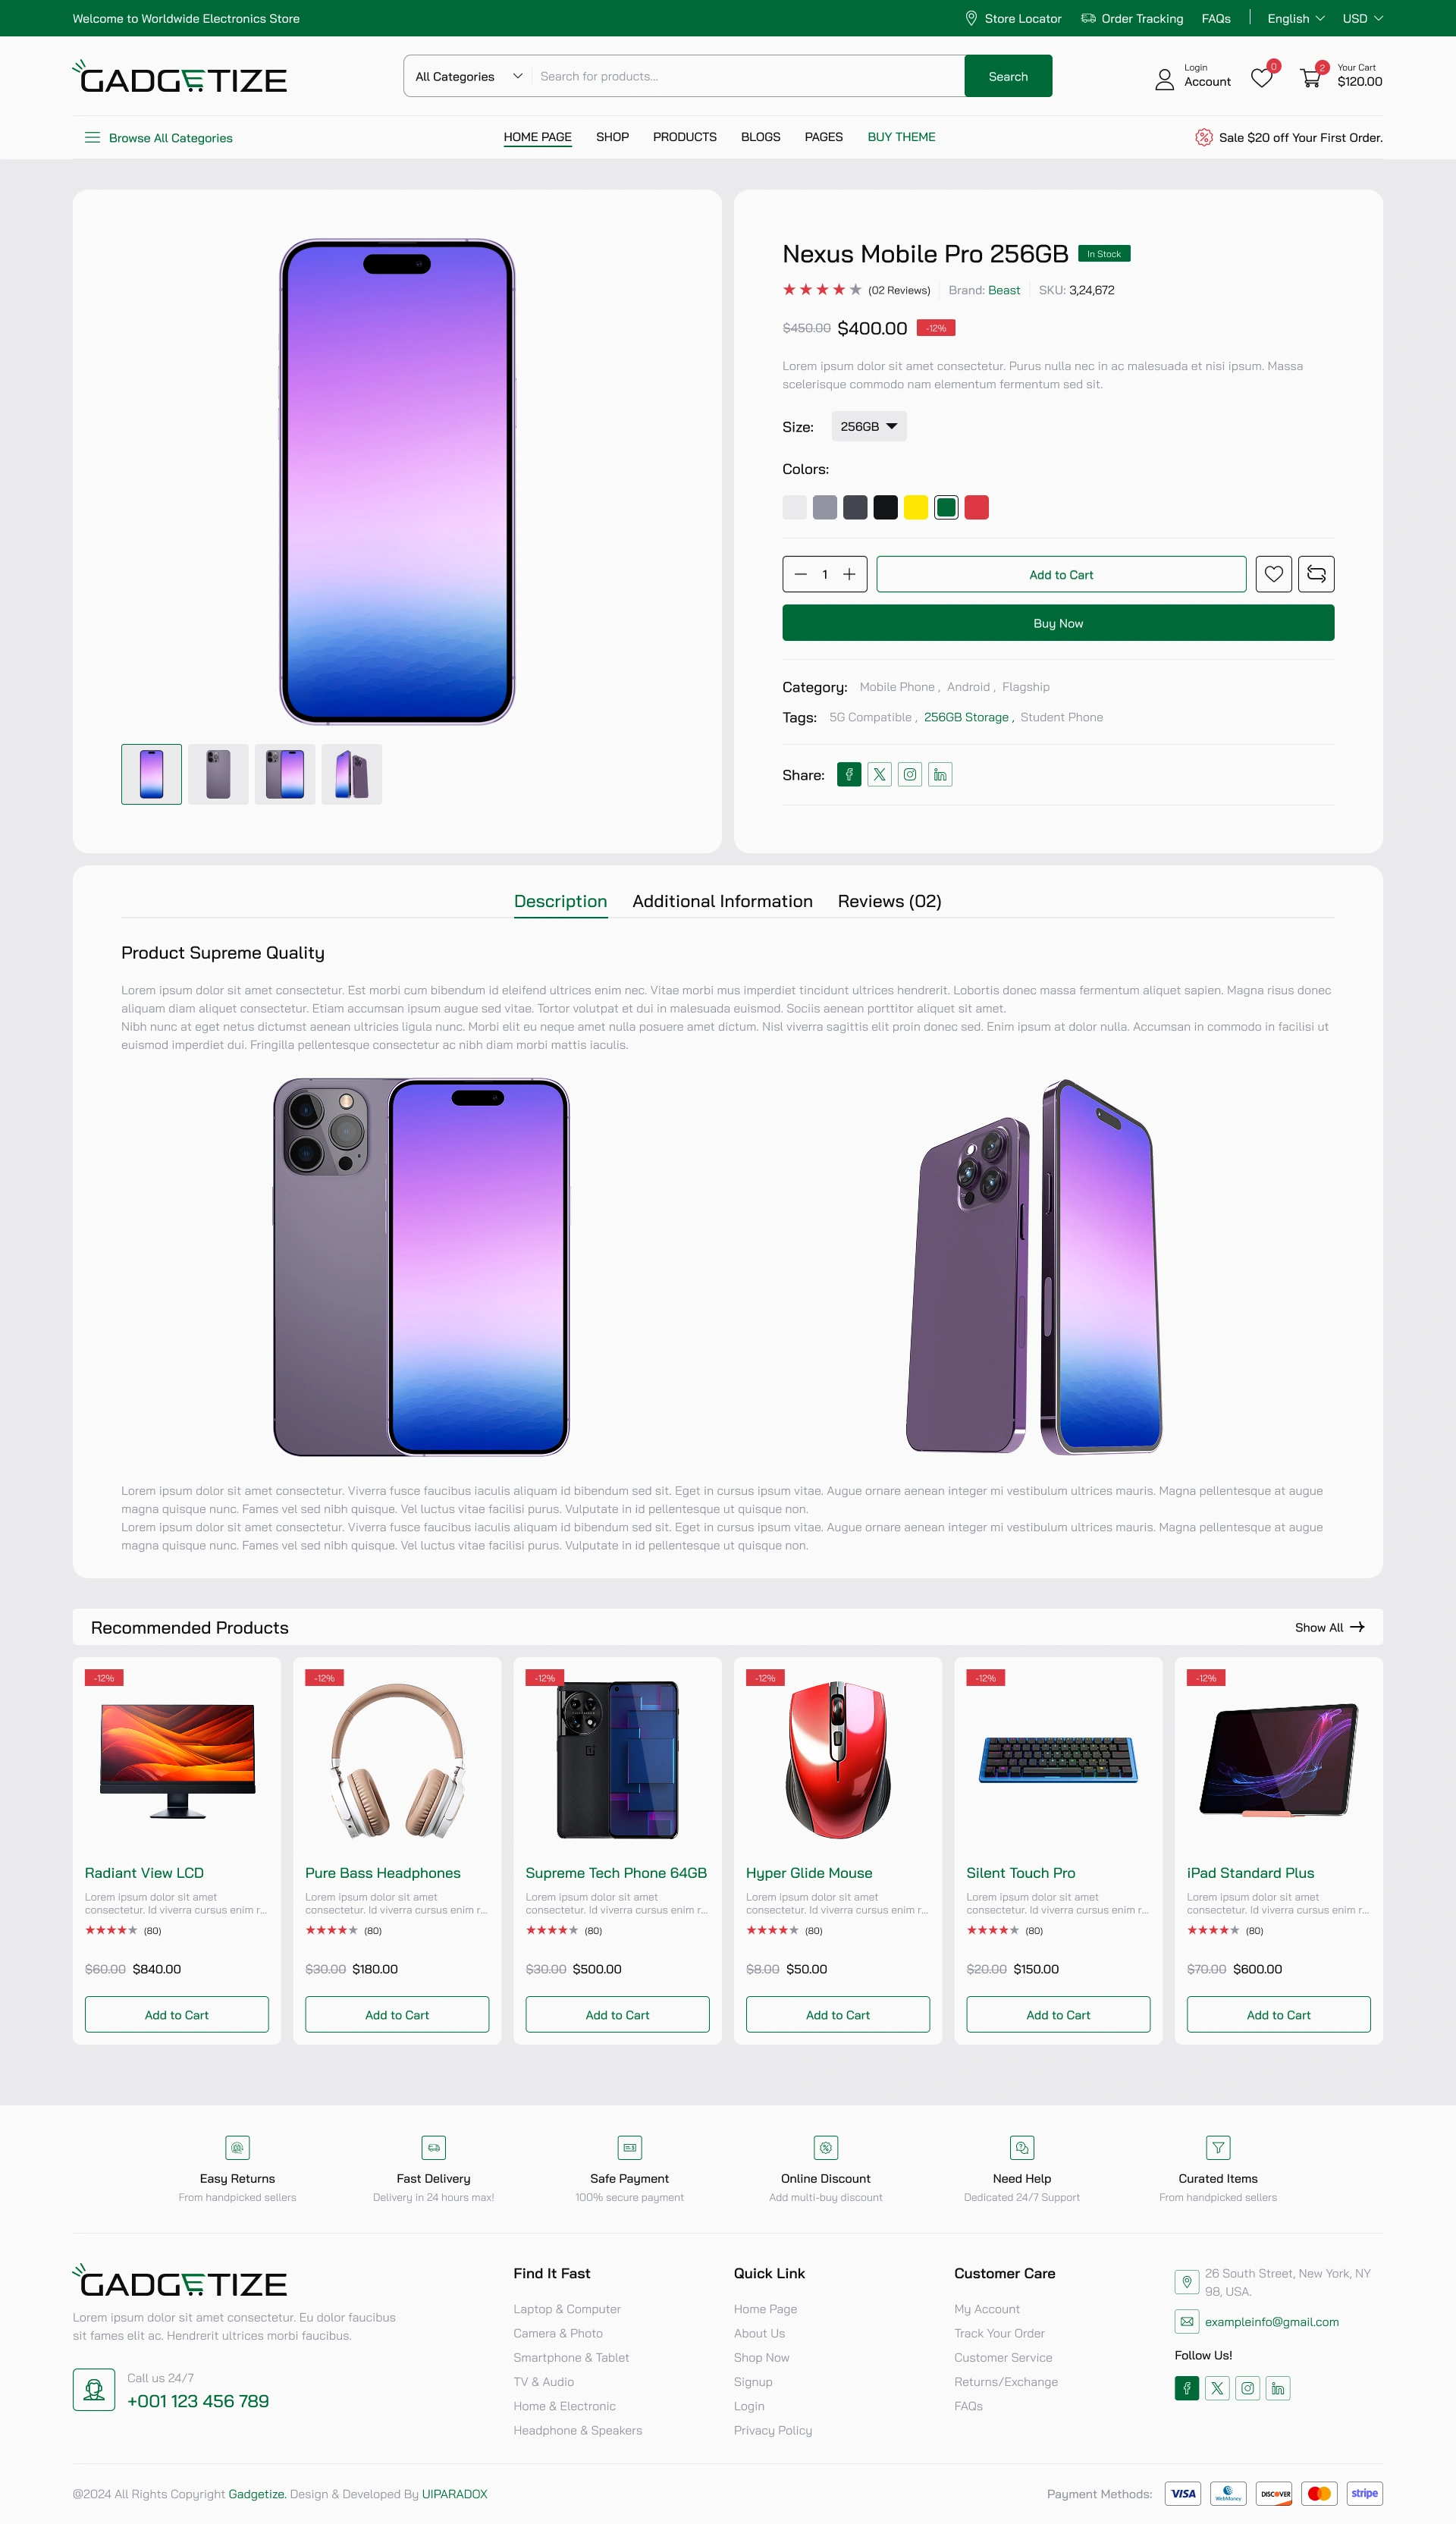Increase quantity with plus button
Image resolution: width=1456 pixels, height=2524 pixels.
pyautogui.click(x=849, y=574)
